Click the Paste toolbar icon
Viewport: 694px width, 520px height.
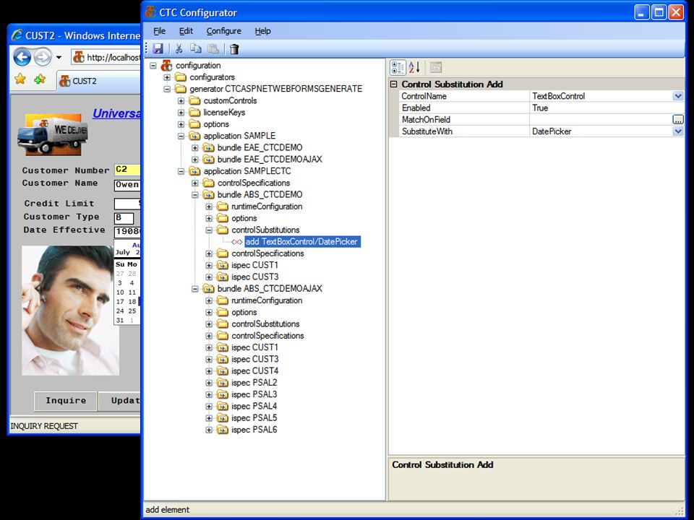tap(213, 48)
